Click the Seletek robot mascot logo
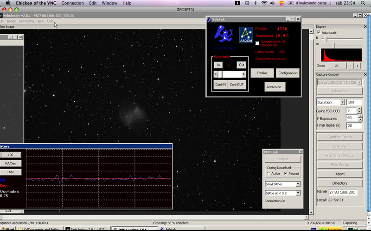The width and height of the screenshot is (371, 231). [224, 35]
